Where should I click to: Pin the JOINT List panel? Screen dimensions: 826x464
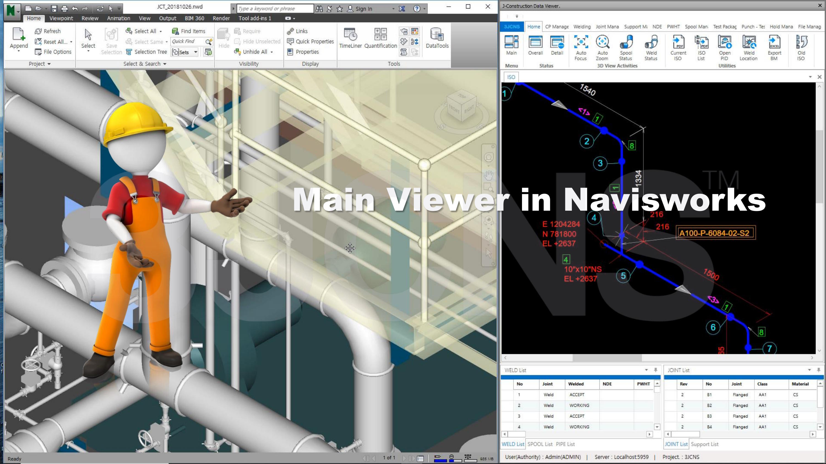coord(818,370)
